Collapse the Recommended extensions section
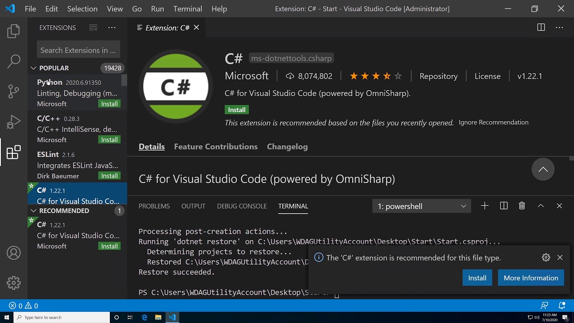 pos(34,211)
